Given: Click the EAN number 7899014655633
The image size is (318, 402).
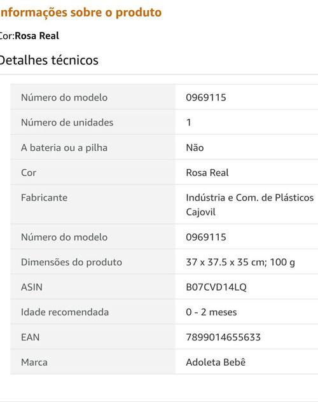Looking at the screenshot, I should point(223,337).
